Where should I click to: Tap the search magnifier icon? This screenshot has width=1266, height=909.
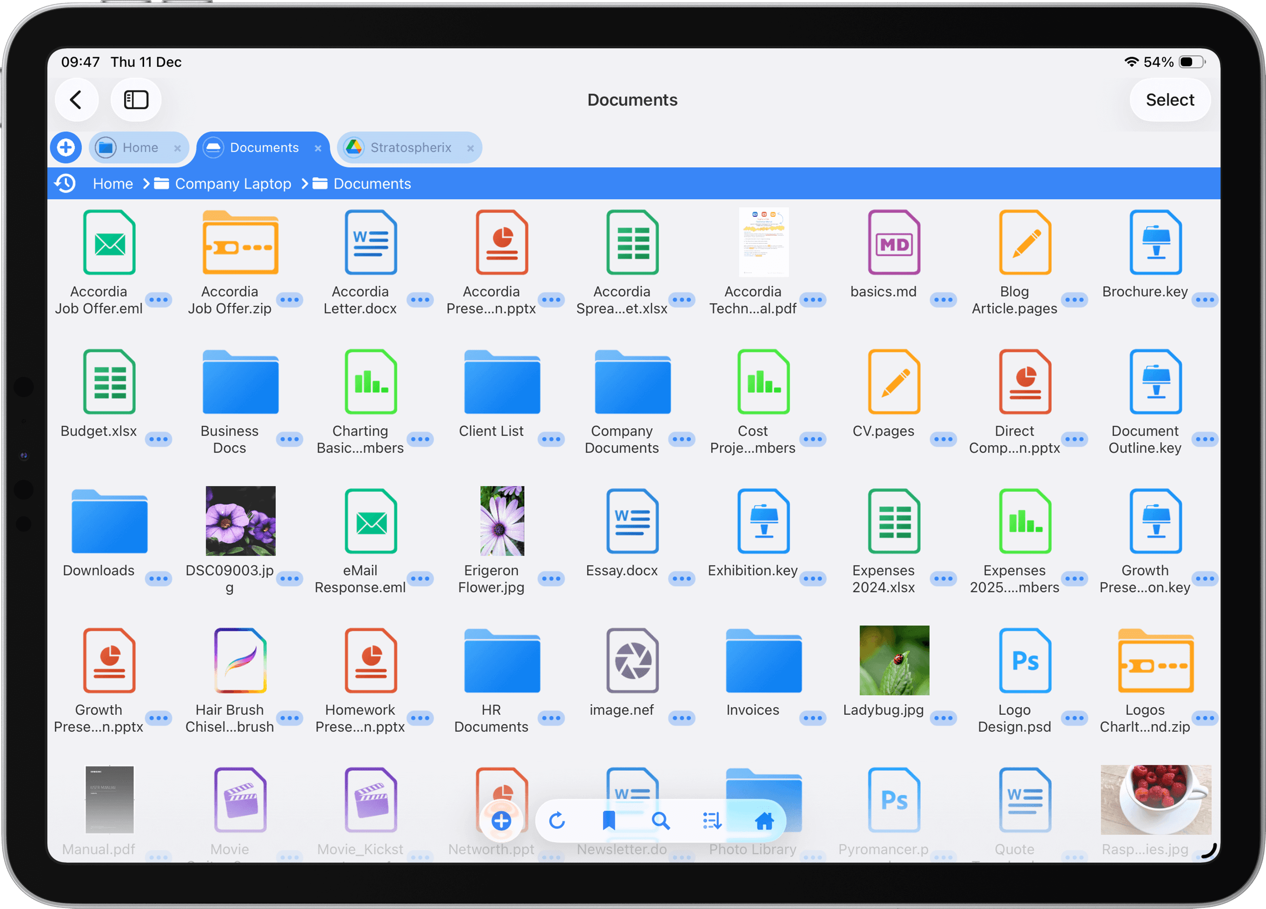coord(660,821)
